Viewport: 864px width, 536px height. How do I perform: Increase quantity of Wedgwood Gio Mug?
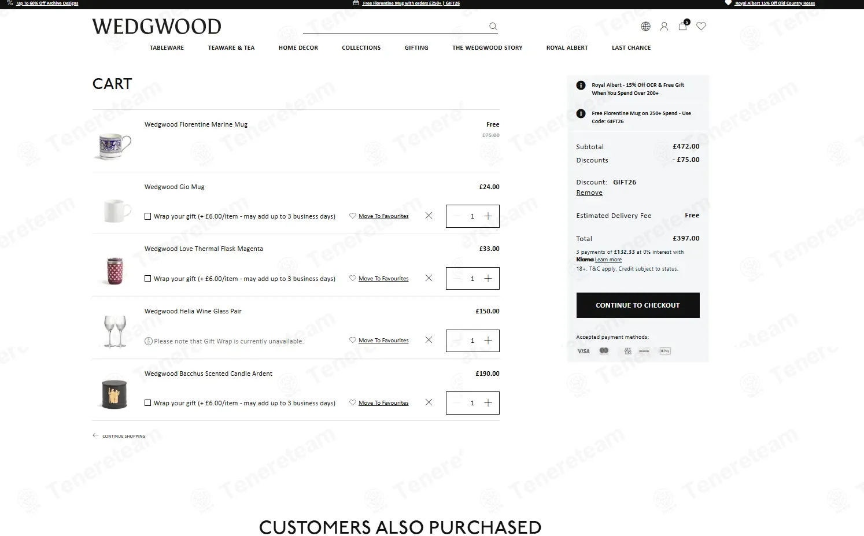[488, 216]
